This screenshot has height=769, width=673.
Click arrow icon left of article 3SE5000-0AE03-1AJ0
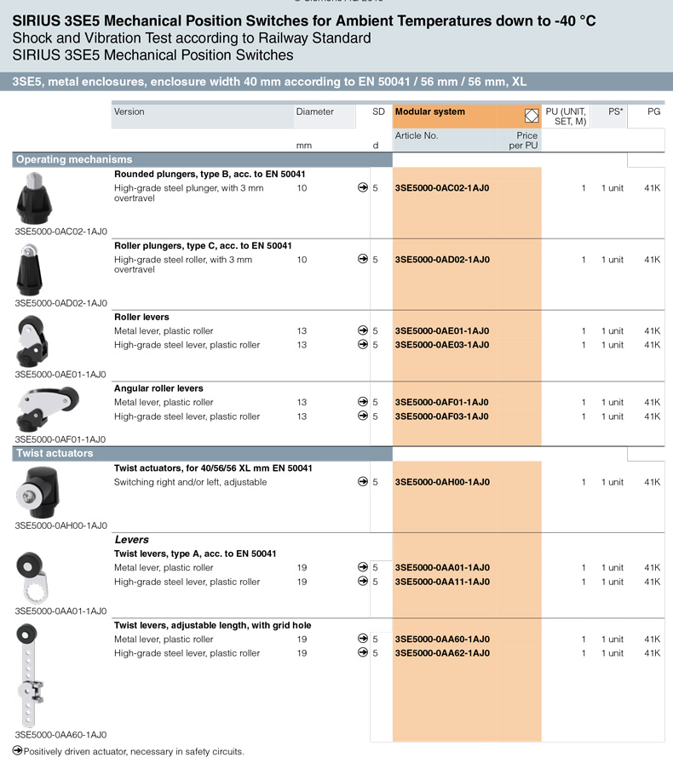pyautogui.click(x=363, y=345)
